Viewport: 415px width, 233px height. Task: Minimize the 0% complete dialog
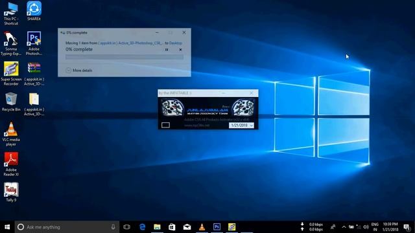[157, 32]
